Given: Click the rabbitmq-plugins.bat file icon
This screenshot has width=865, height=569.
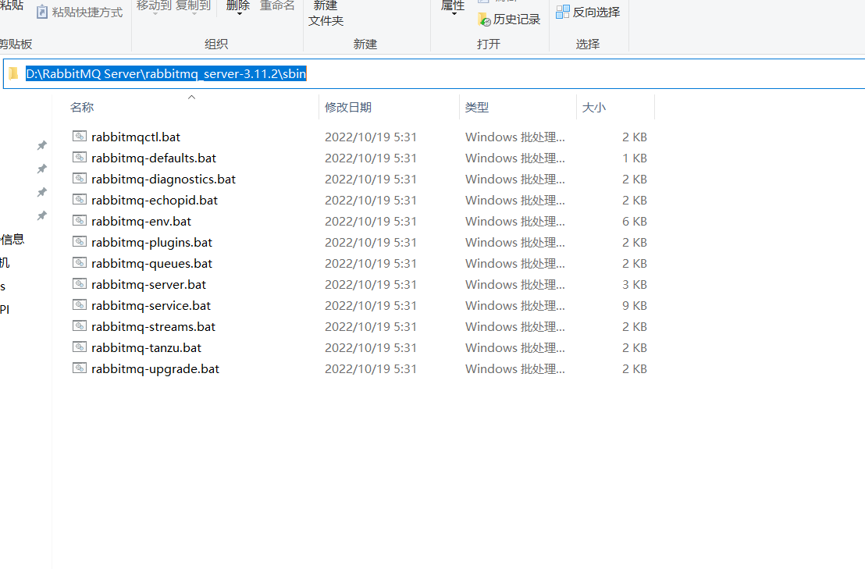Looking at the screenshot, I should (80, 241).
